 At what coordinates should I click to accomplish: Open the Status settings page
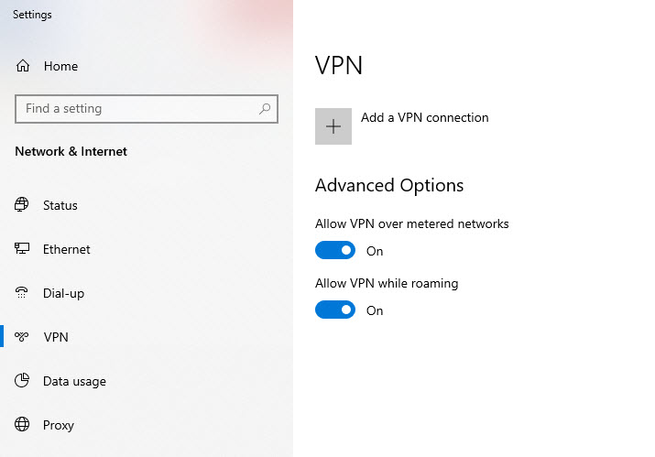60,205
